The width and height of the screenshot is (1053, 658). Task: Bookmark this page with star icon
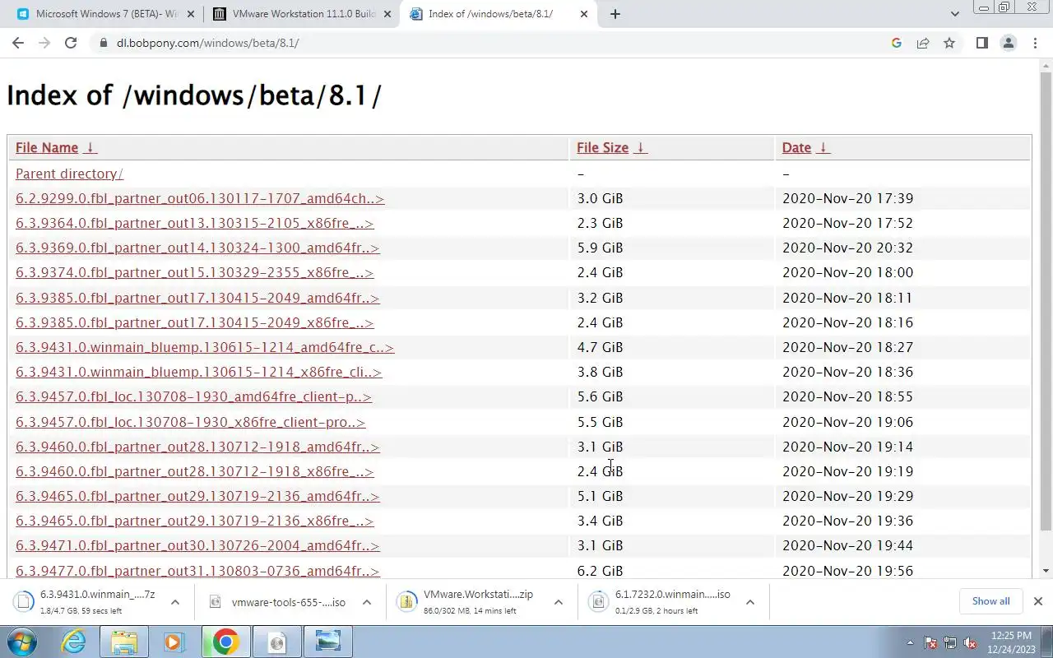949,43
